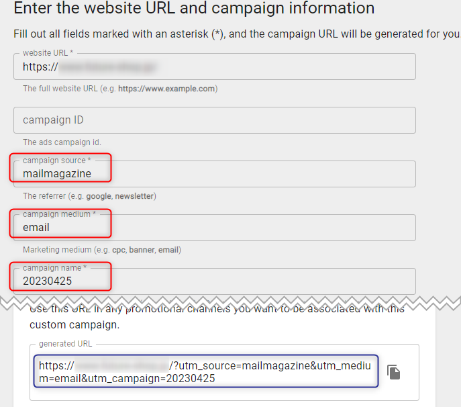Click the bold 'banner' medium example

[142, 250]
